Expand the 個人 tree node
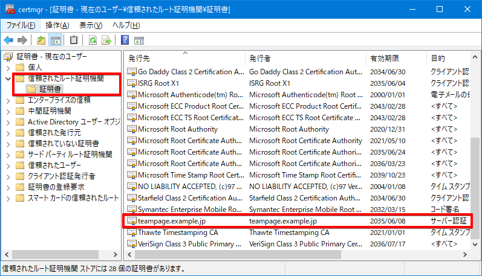 [x=8, y=68]
